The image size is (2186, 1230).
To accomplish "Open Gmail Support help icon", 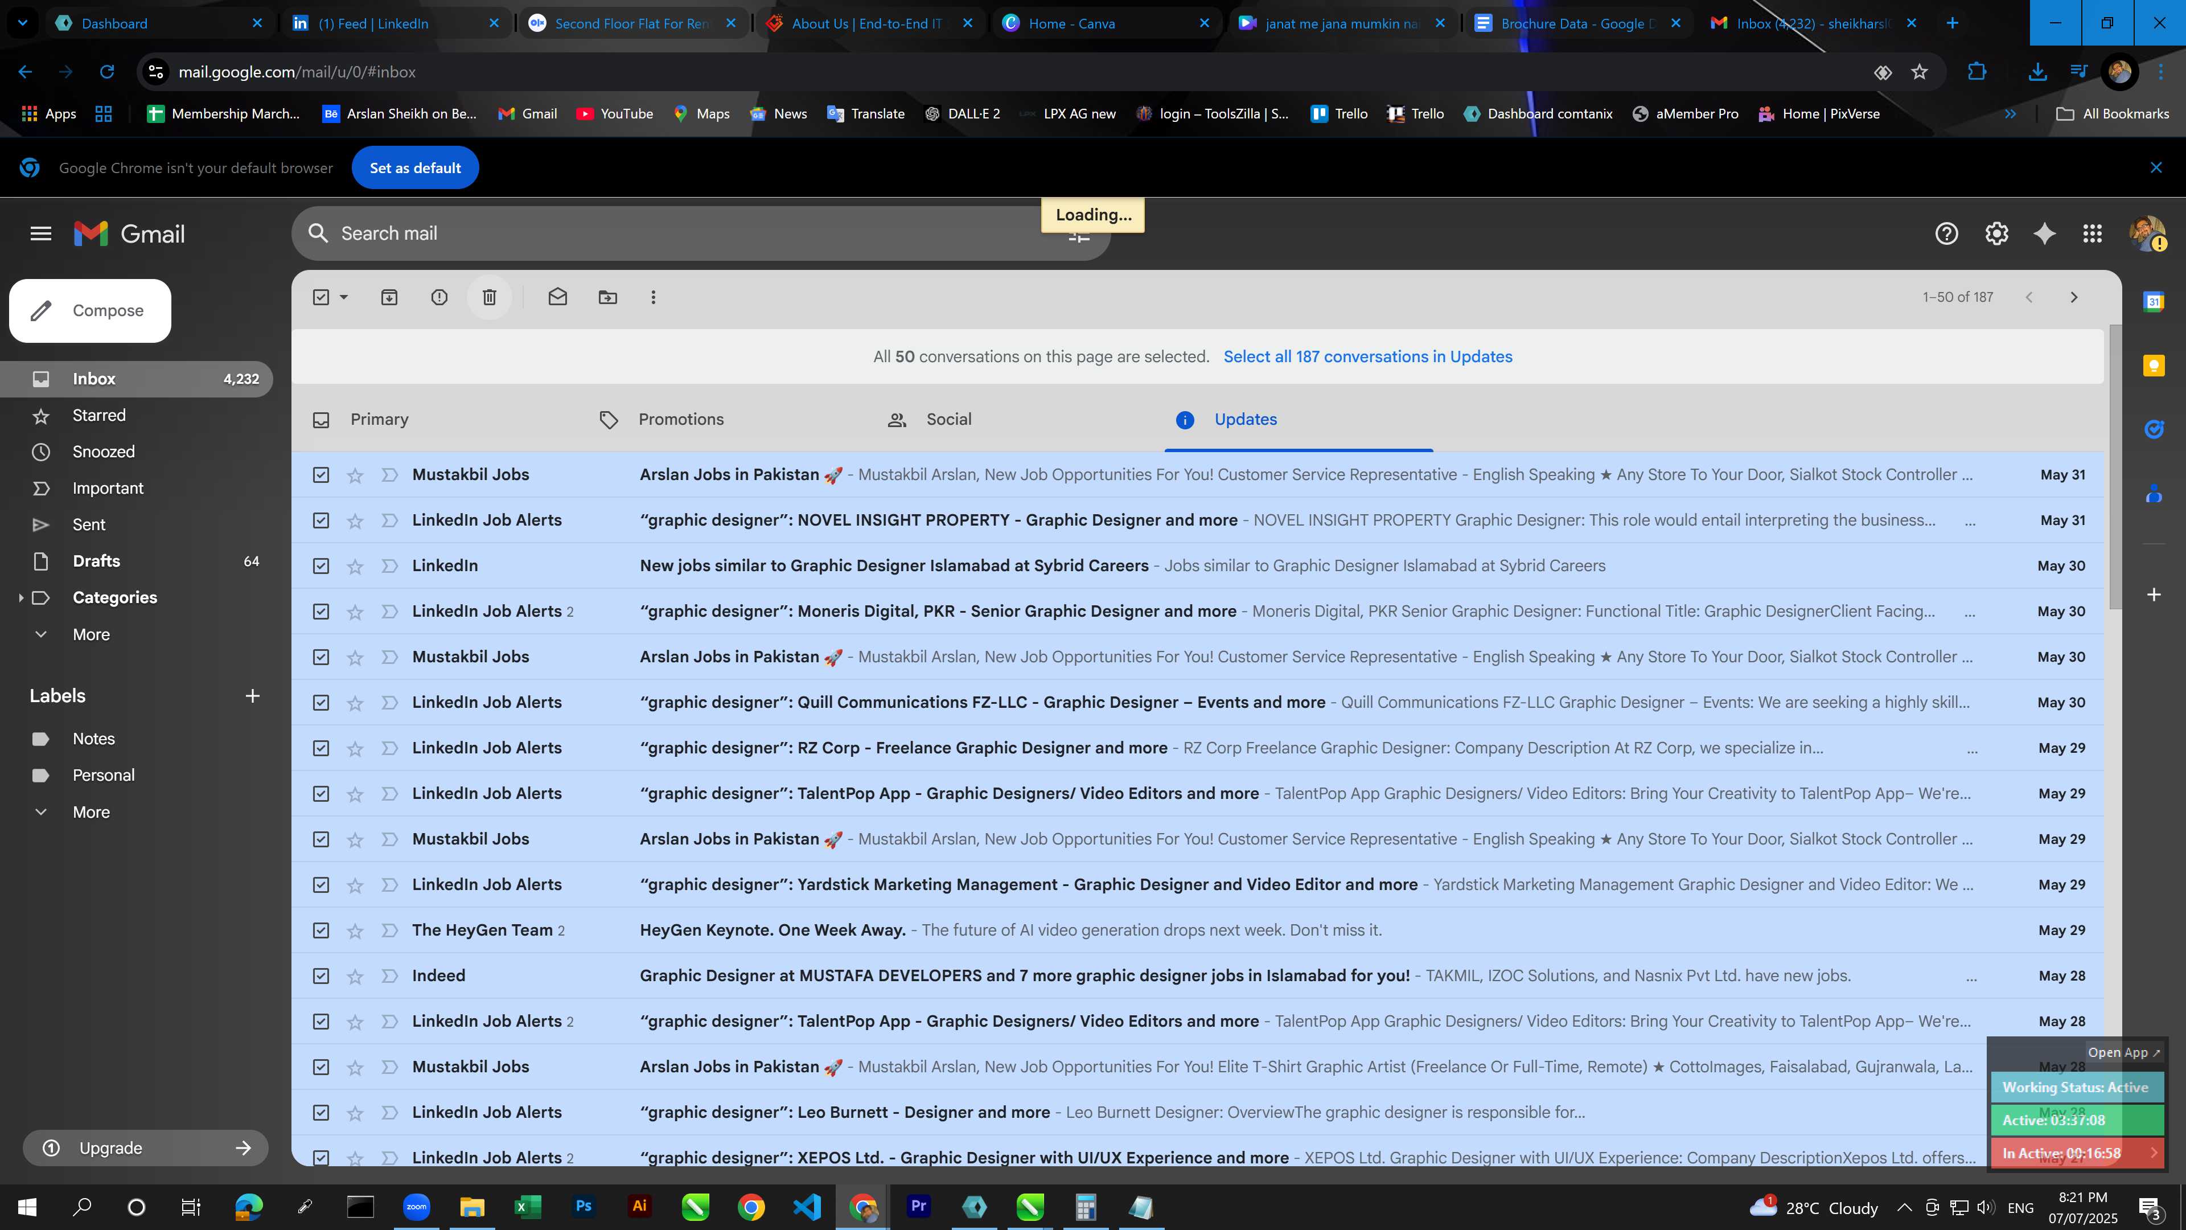I will [1947, 233].
